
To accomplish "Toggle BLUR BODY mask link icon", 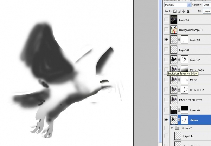I will tap(179, 90).
